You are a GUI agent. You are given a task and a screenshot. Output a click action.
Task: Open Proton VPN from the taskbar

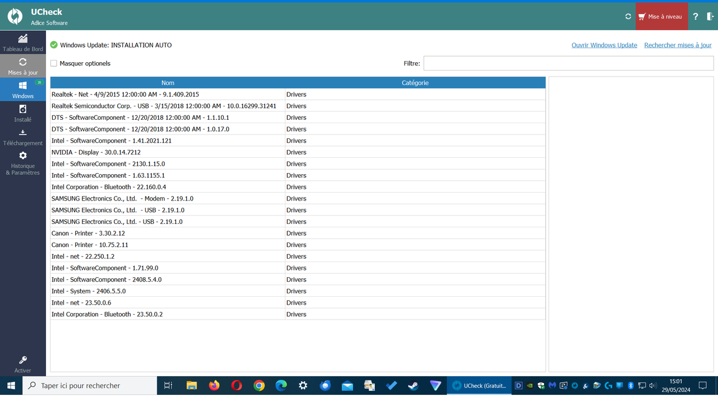tap(436, 386)
